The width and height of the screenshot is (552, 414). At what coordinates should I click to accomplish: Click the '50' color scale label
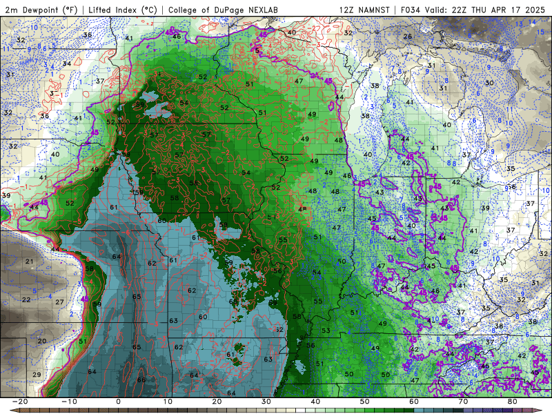(x=365, y=402)
